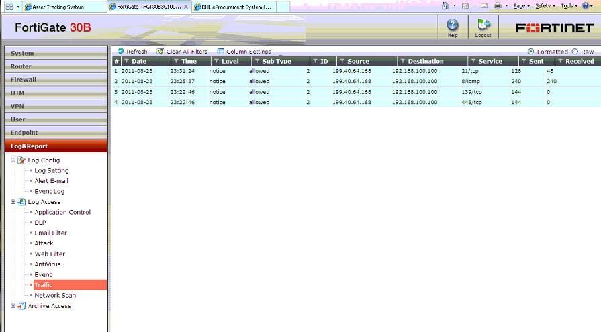This screenshot has width=601, height=332.
Task: Open Alert E-mail in tree
Action: click(x=51, y=180)
